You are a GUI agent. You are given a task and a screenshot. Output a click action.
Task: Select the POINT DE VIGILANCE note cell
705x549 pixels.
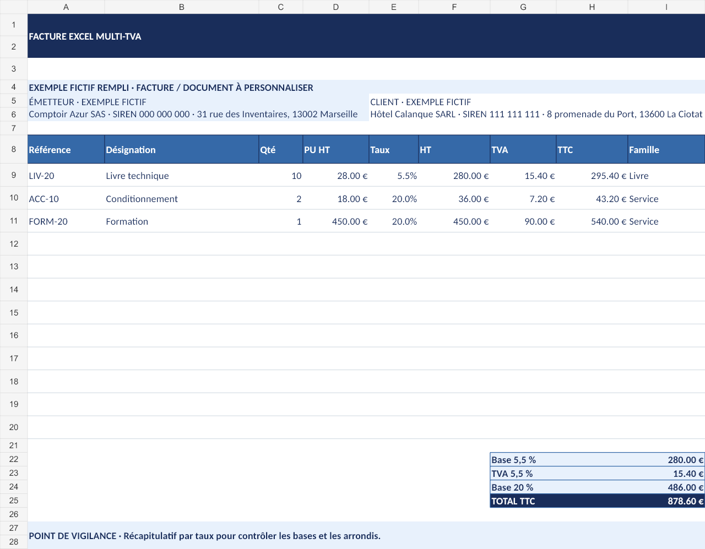coord(366,535)
